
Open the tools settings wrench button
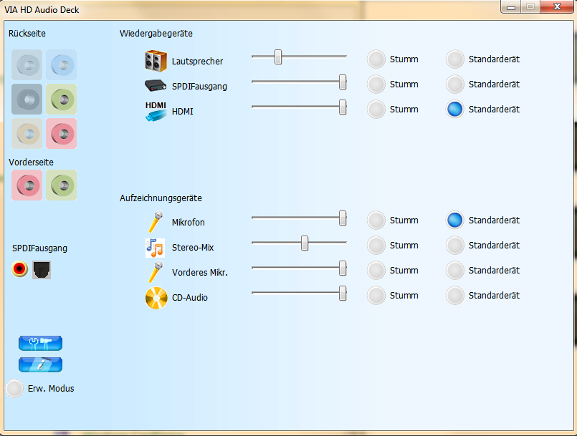point(40,344)
